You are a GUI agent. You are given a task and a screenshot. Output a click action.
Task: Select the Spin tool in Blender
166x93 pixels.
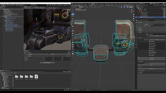click(73, 45)
